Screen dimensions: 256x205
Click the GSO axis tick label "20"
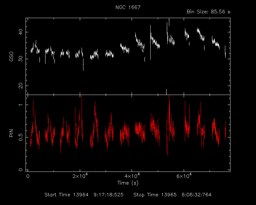pos(21,86)
